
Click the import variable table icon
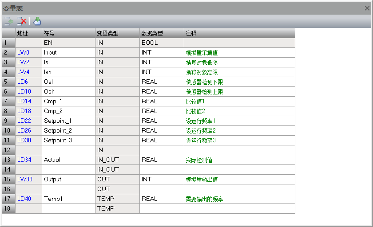click(x=37, y=21)
